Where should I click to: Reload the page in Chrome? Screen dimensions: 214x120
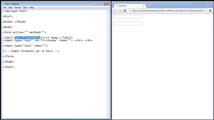coord(125,11)
